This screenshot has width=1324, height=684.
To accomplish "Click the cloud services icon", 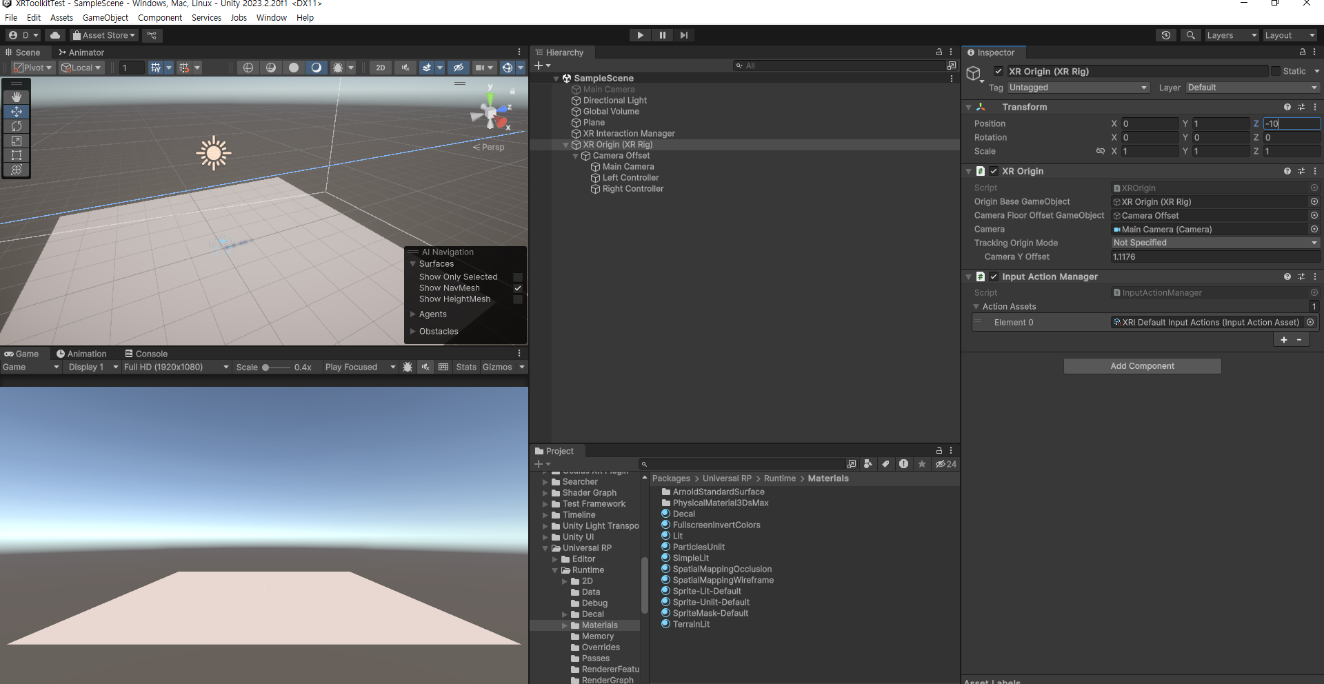I will tap(55, 35).
